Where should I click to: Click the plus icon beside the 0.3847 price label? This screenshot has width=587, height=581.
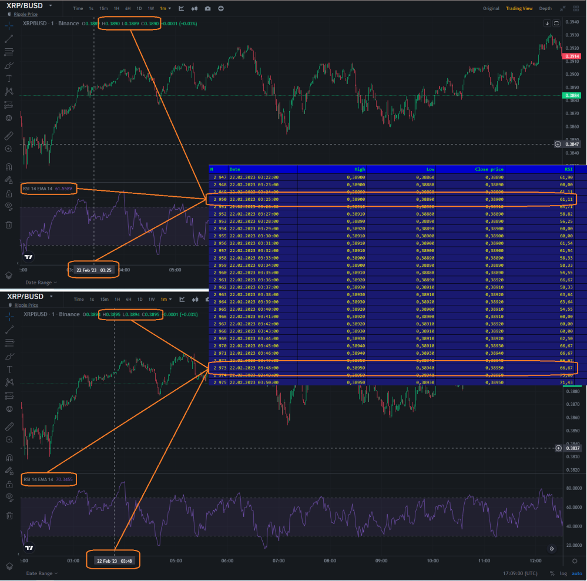[558, 144]
